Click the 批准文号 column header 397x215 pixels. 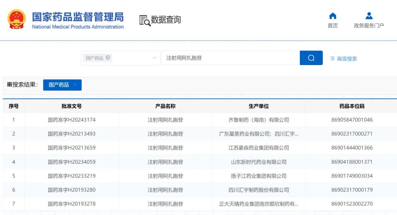point(72,106)
